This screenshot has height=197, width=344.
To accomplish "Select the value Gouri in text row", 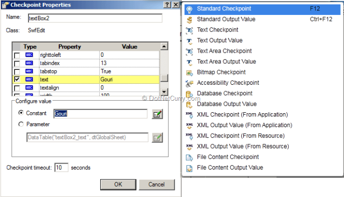I will 106,79.
